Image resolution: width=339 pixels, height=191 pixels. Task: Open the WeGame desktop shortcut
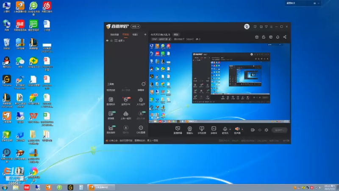click(x=7, y=81)
